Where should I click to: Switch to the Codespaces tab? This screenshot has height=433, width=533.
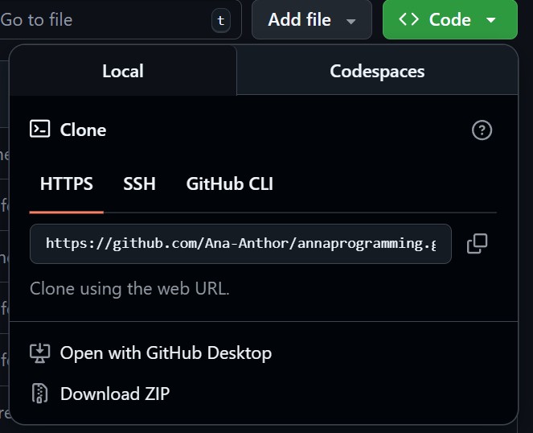377,71
